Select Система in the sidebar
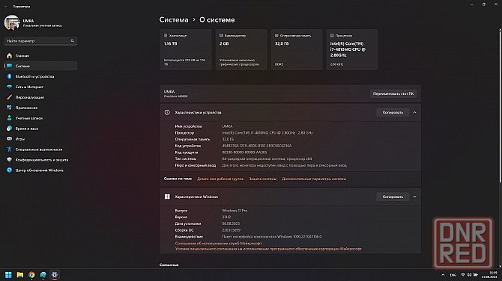Viewport: 502px width, 281px height. pos(40,66)
